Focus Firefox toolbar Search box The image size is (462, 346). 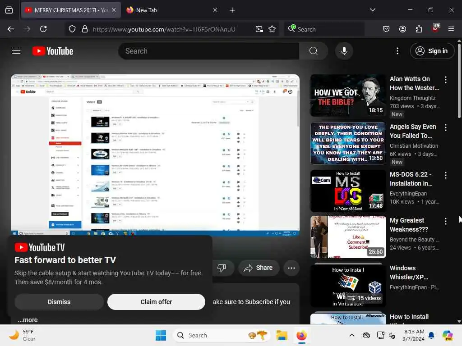[x=324, y=29]
